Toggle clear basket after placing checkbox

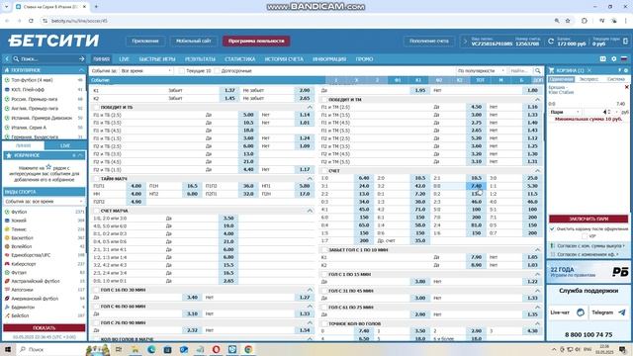click(552, 228)
